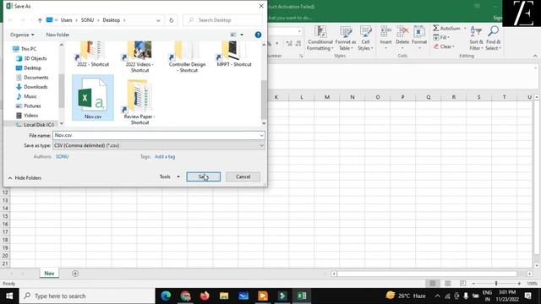The image size is (541, 304).
Task: Click Desktop in the address breadcrumb
Action: click(x=111, y=20)
